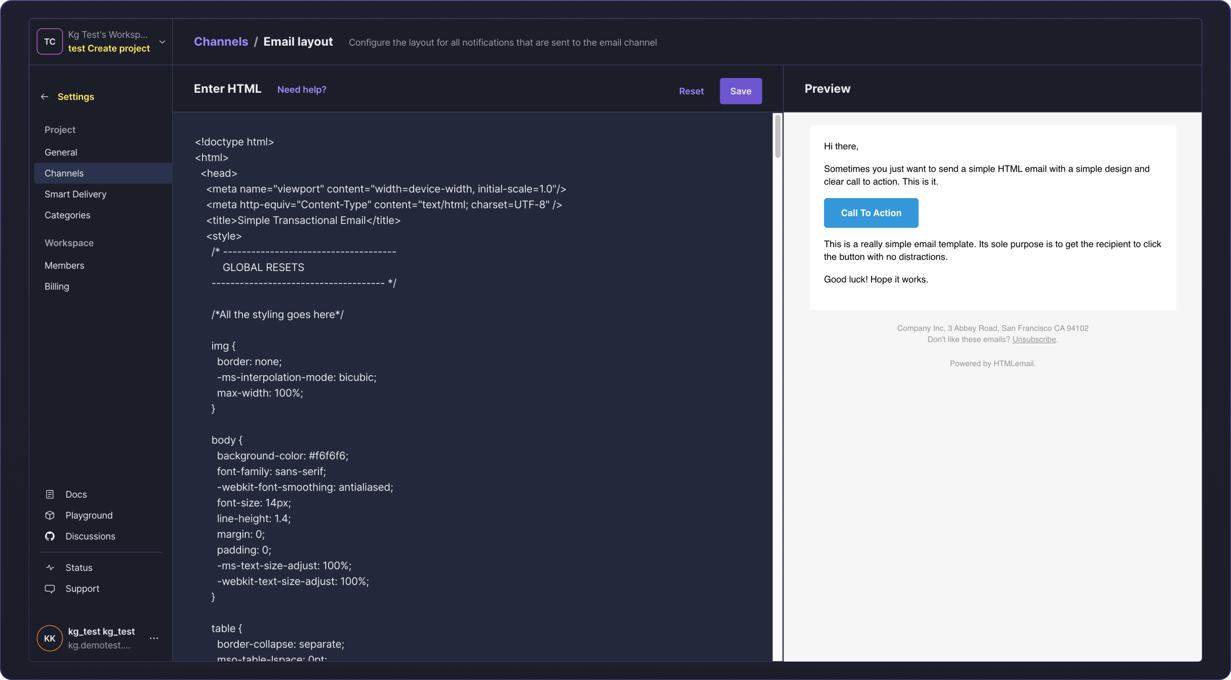
Task: Click the Discussions GitHub icon
Action: (x=50, y=536)
